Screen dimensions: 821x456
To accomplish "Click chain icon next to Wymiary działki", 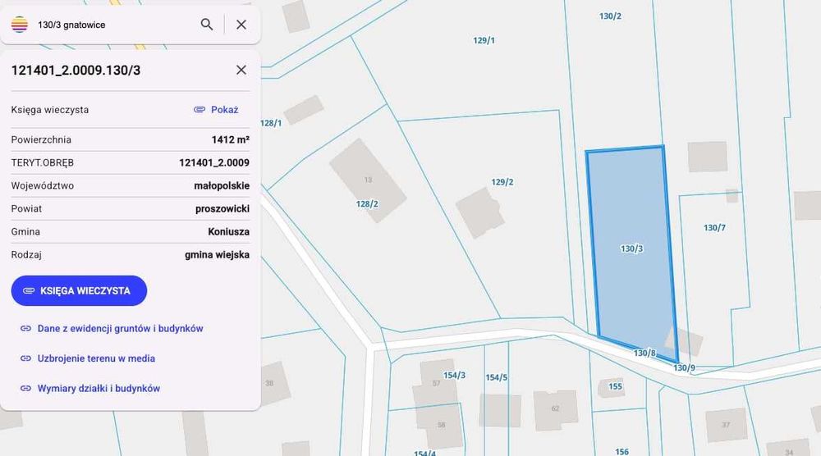I will (25, 389).
